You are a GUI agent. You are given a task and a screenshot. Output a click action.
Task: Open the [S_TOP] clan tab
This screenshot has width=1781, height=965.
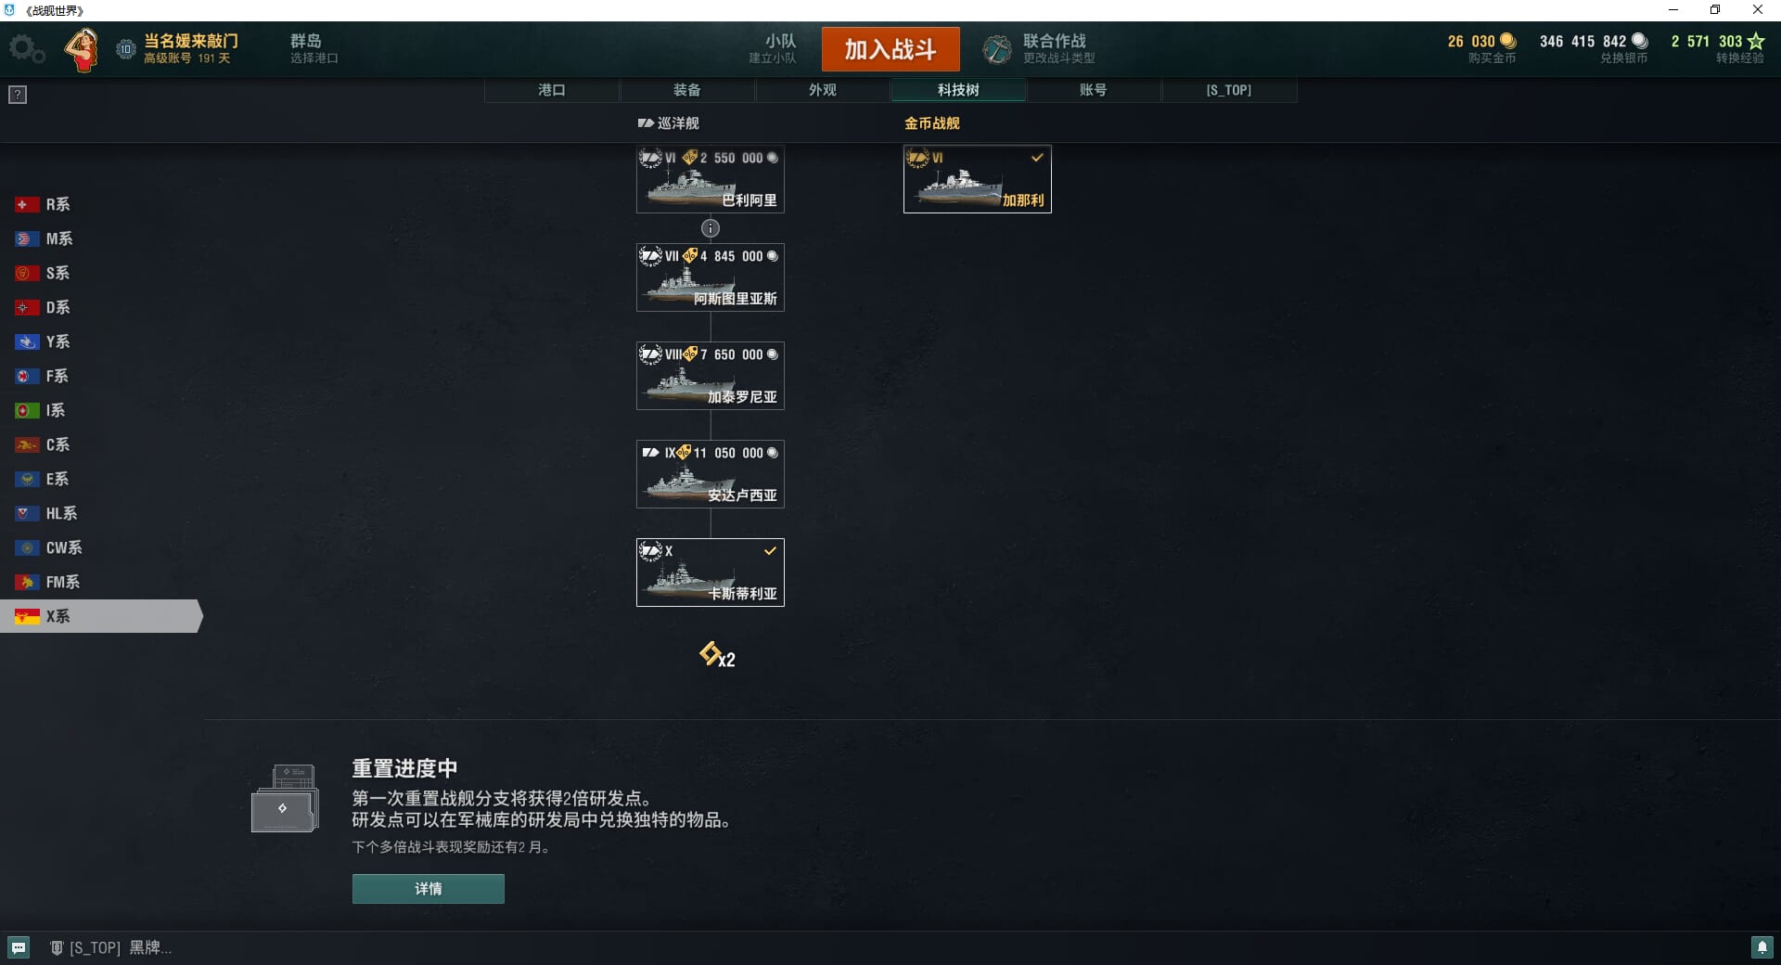1229,90
